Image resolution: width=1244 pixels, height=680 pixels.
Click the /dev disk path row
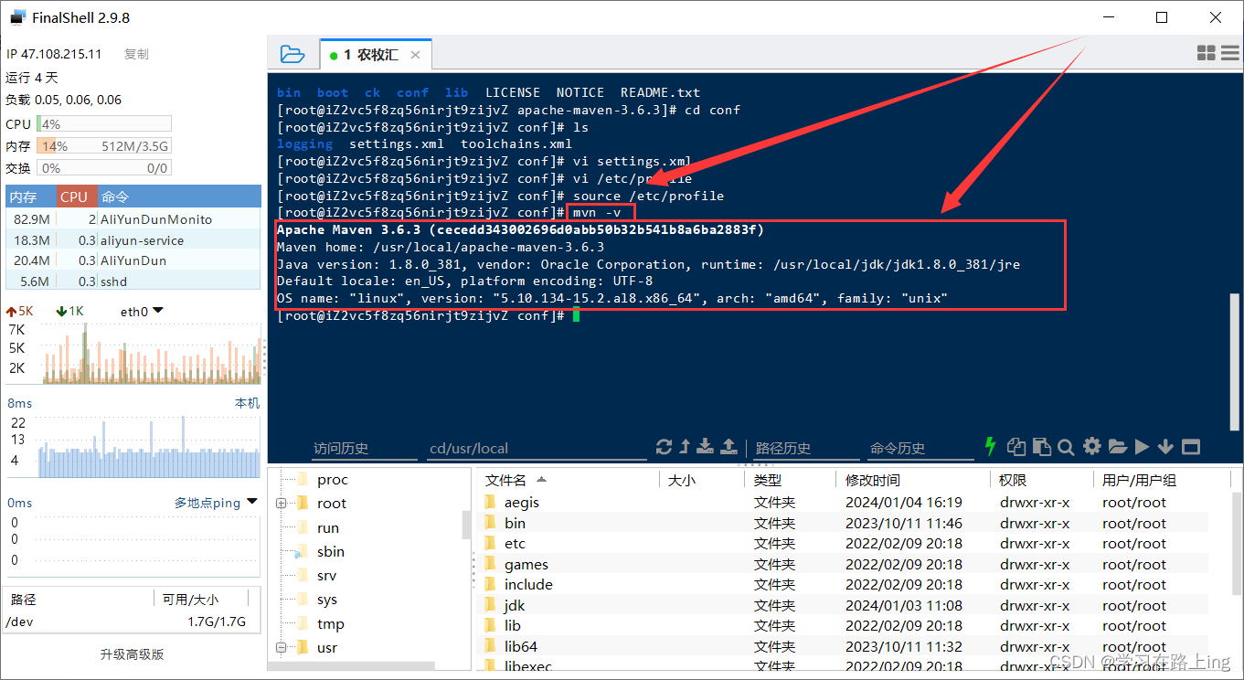pos(133,622)
